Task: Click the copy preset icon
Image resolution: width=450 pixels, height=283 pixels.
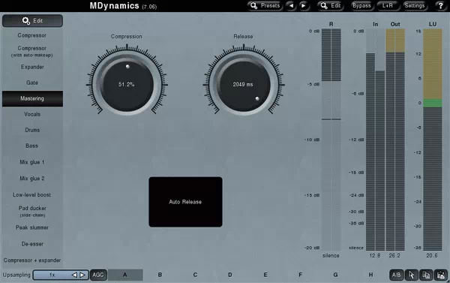Action: point(426,275)
